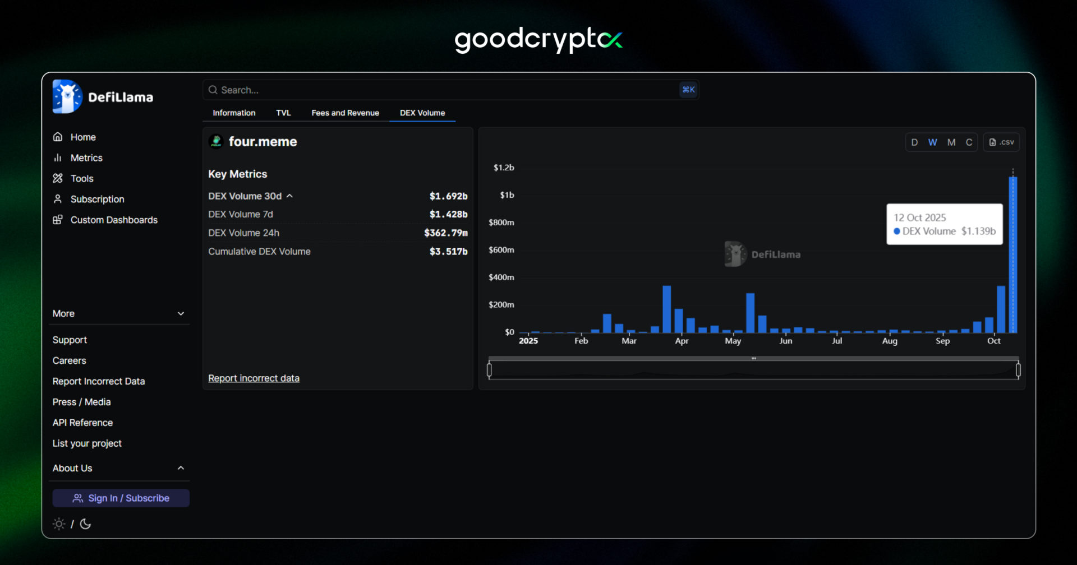This screenshot has width=1077, height=565.
Task: Collapse the About Us section
Action: 181,467
